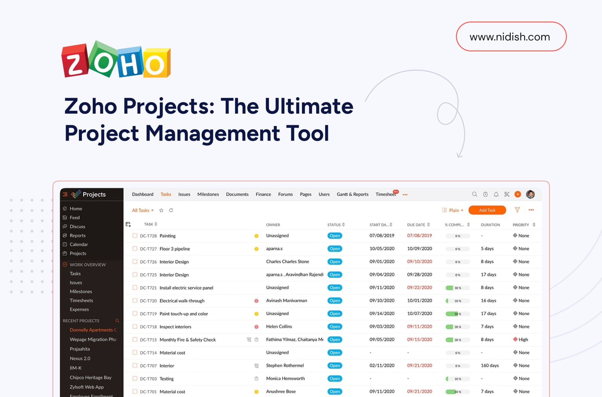Open the user profile avatar picture
602x397 pixels.
(530, 194)
